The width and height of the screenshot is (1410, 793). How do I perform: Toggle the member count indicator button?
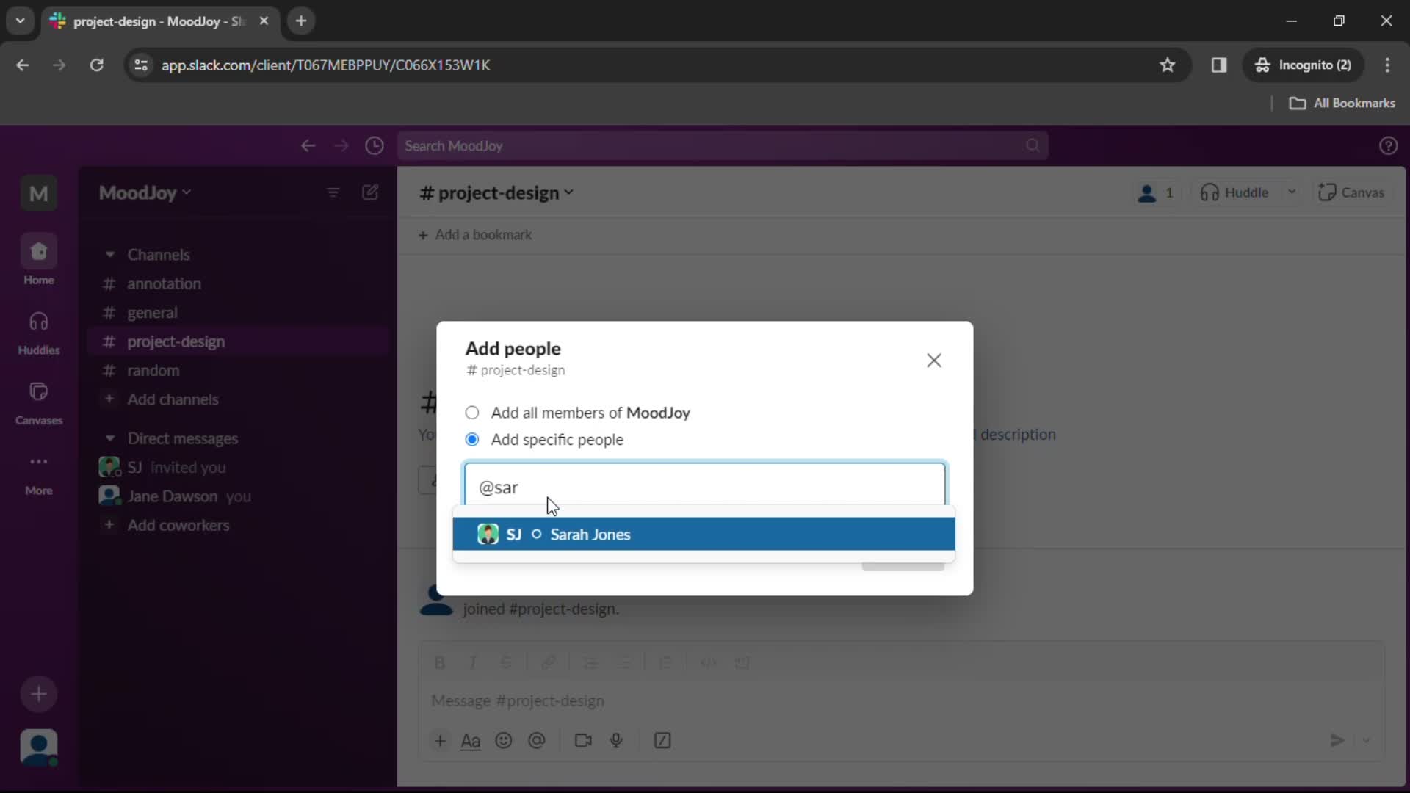pyautogui.click(x=1157, y=192)
